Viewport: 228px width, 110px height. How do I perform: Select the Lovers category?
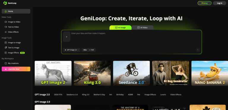[163, 95]
